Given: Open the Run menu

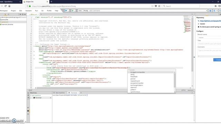Looking at the screenshot, I should pyautogui.click(x=37, y=11).
